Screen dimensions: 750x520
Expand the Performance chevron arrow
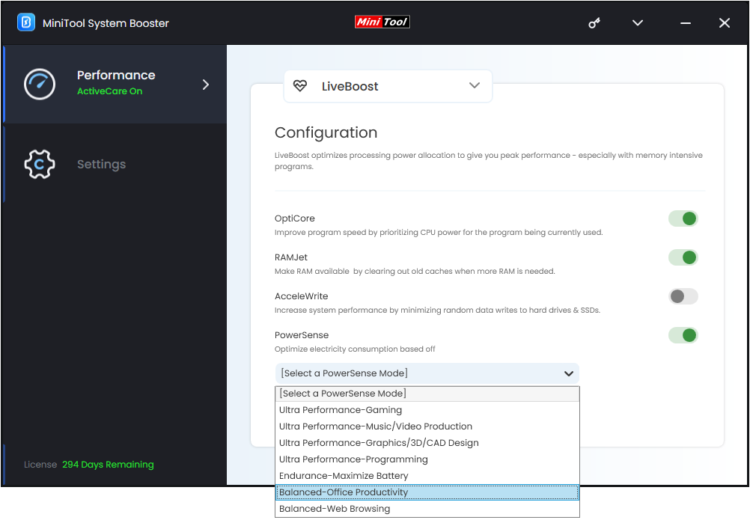pyautogui.click(x=206, y=85)
